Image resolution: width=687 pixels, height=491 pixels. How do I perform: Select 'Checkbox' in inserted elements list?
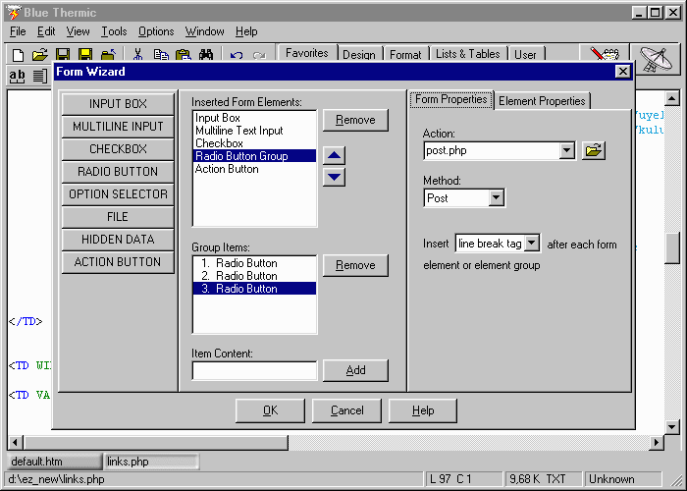[x=254, y=143]
